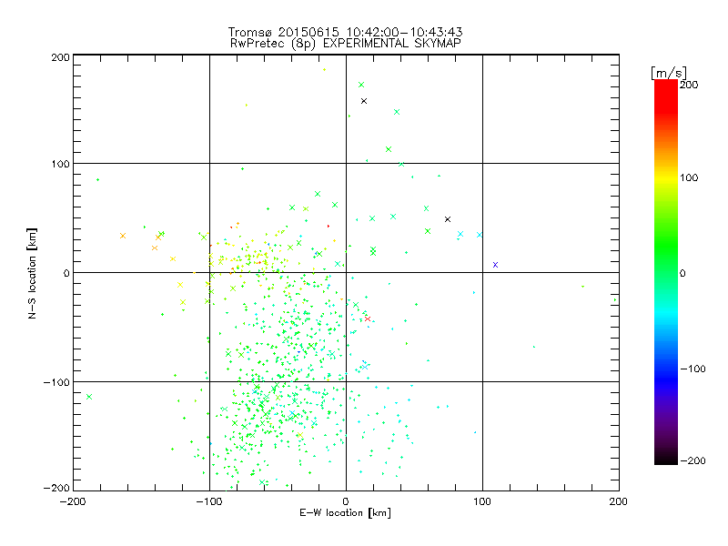728x546 pixels.
Task: Select the RwPretec (8p) EXPERIMENTAL SKYMAP subtitle
Action: [x=346, y=44]
